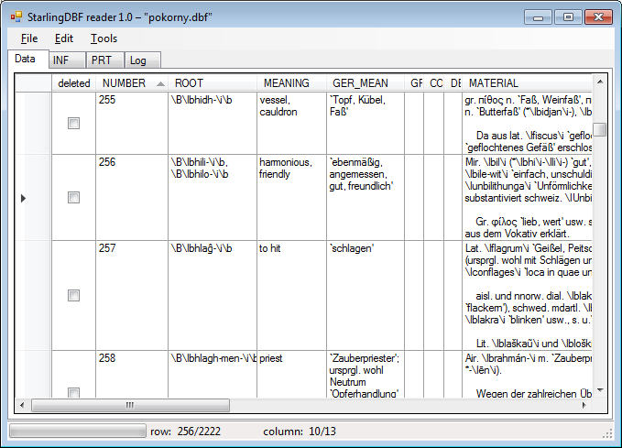
Task: Select the GER_MEAN cell 'Topf, Kübel, Faß'
Action: point(366,123)
